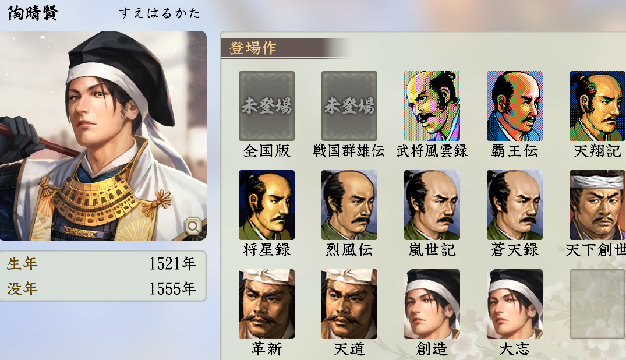Viewport: 626px width, 360px height.
Task: Select the 創造 portrait
Action: [432, 304]
